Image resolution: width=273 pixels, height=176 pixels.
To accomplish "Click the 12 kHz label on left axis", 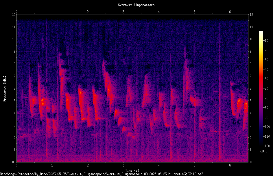I will click(14, 15).
